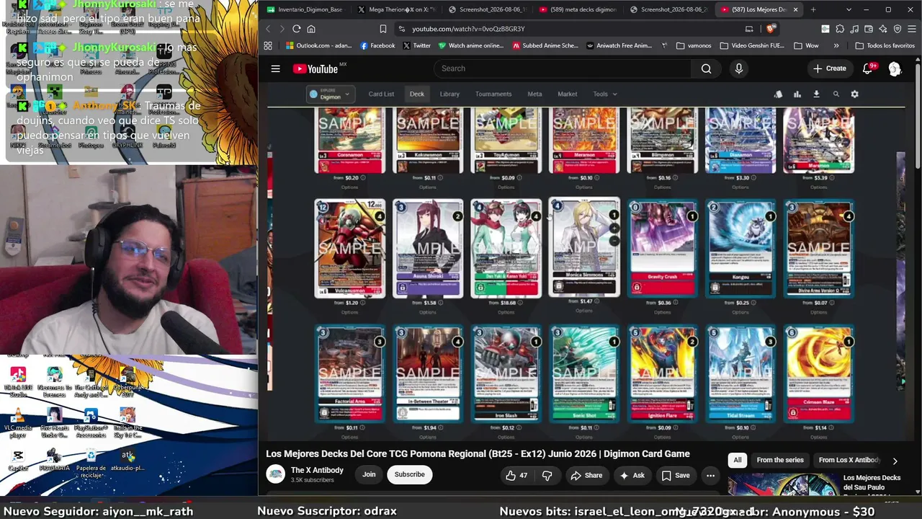The height and width of the screenshot is (519, 922).
Task: Dislike the video with thumbs down
Action: [547, 475]
